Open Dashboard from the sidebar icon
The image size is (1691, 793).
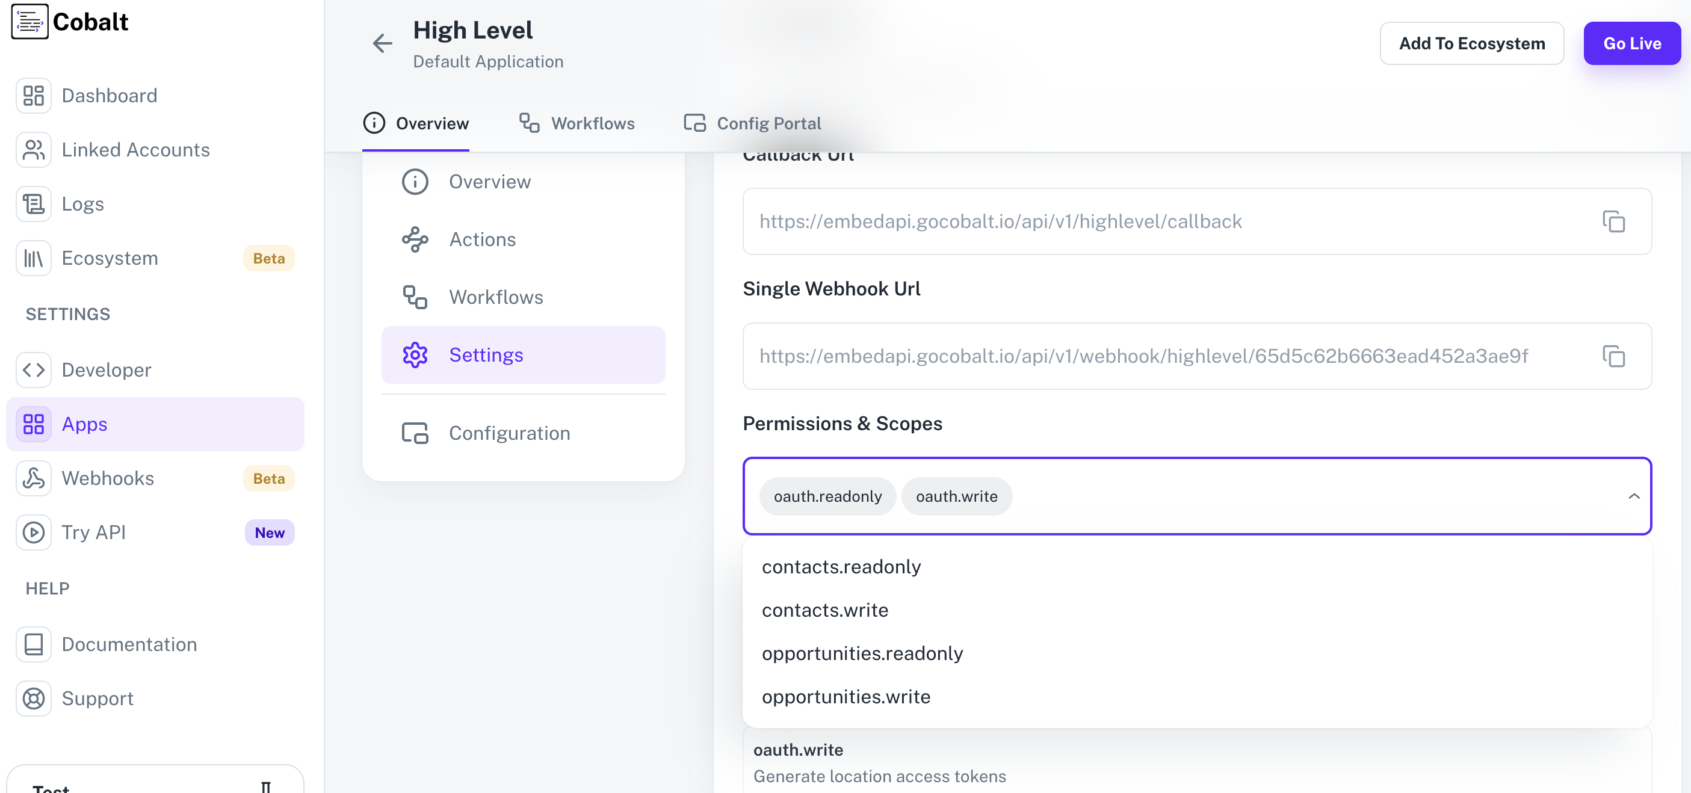coord(34,95)
